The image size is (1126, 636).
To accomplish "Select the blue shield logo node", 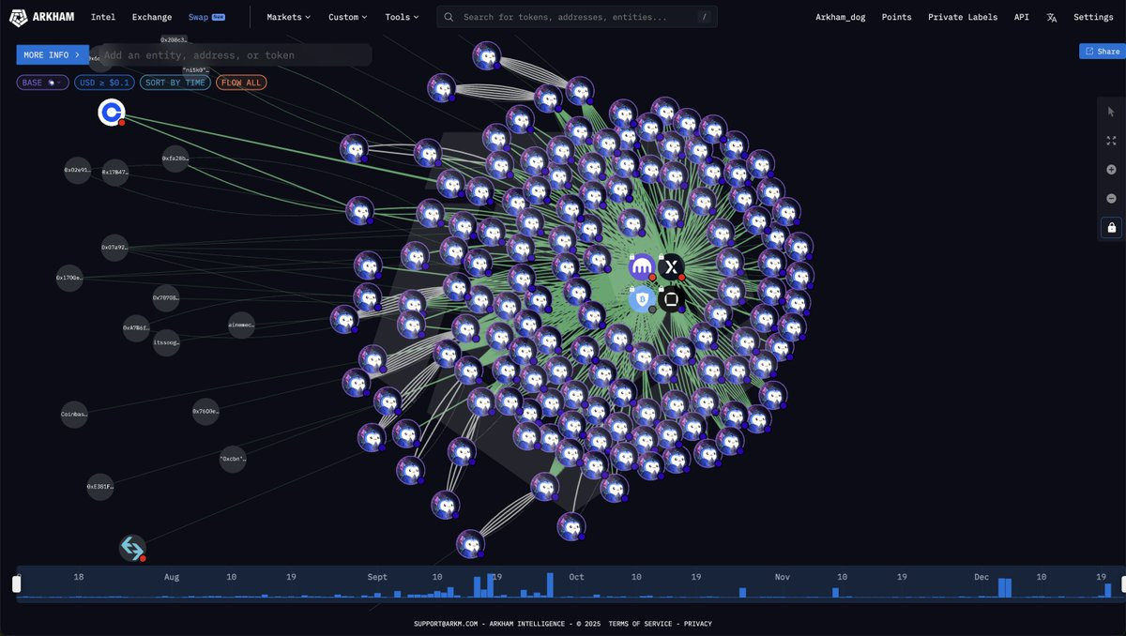I will pyautogui.click(x=642, y=299).
